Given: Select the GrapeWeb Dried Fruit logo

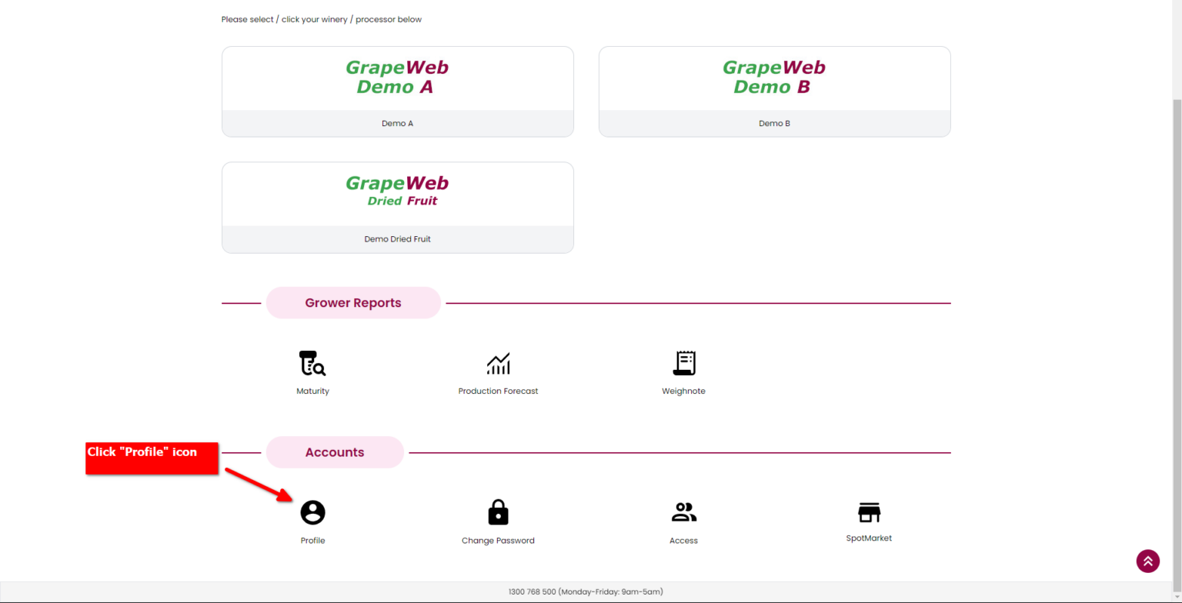Looking at the screenshot, I should click(x=397, y=192).
